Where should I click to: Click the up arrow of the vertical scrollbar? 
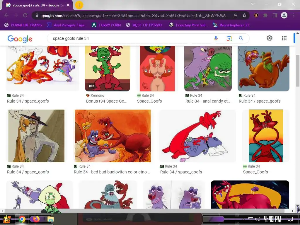[x=298, y=33]
